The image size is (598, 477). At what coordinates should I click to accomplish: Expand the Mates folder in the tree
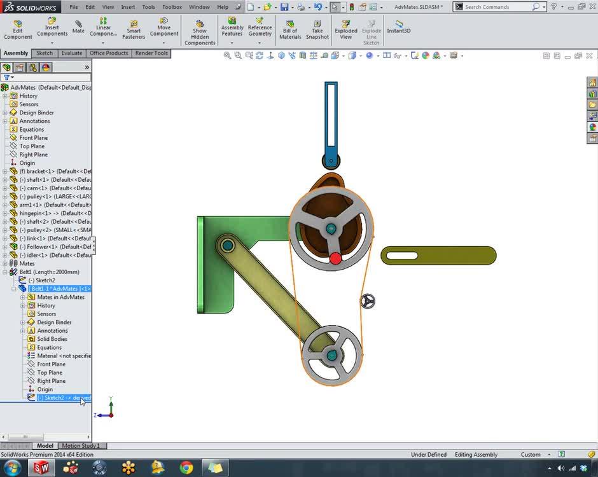click(x=5, y=263)
